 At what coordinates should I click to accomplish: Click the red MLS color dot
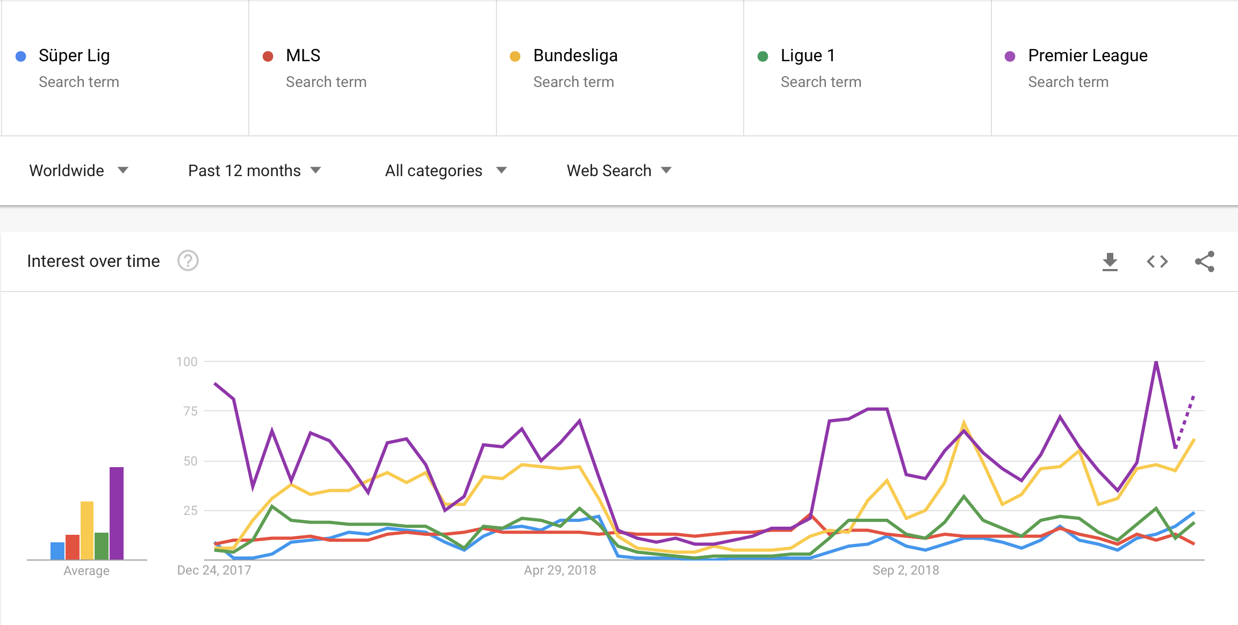pyautogui.click(x=268, y=56)
